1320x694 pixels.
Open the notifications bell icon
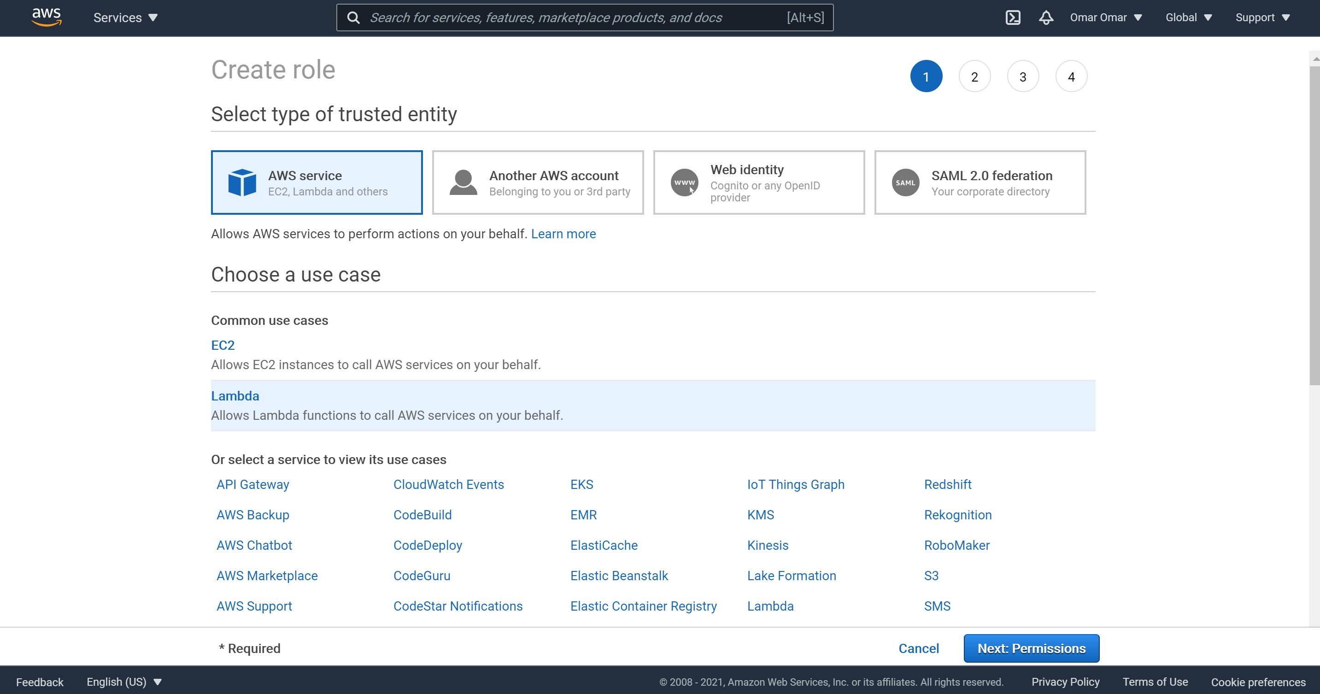[1046, 18]
